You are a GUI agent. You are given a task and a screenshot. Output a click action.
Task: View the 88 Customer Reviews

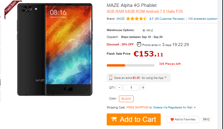tap(170, 19)
